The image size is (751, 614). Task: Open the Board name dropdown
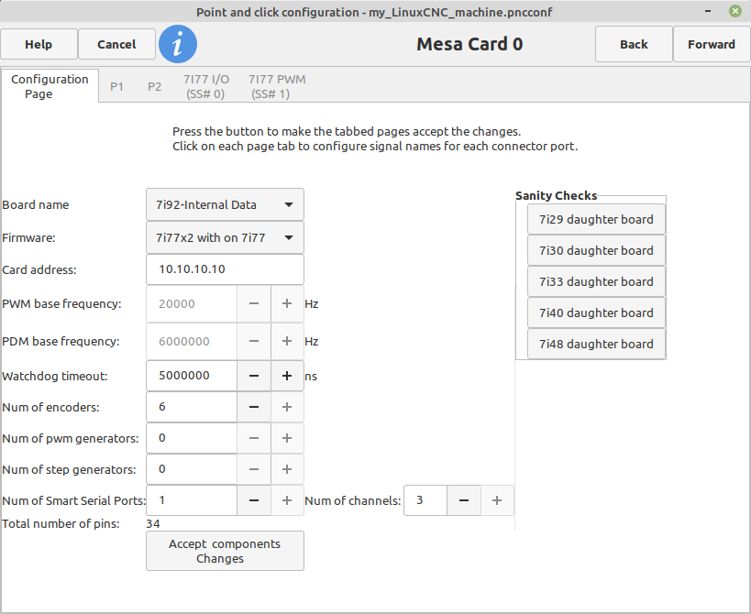coord(225,205)
